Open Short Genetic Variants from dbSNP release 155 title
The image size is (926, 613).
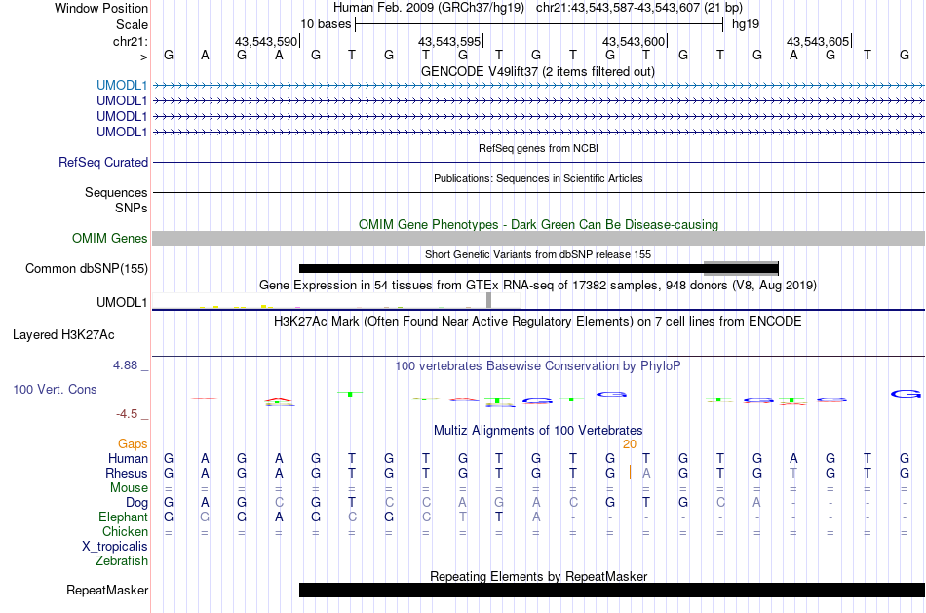(x=538, y=254)
